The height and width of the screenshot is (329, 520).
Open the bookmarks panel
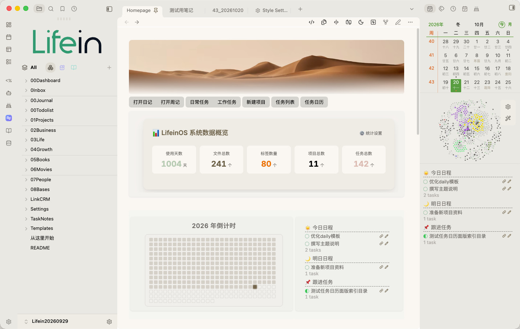pyautogui.click(x=62, y=9)
